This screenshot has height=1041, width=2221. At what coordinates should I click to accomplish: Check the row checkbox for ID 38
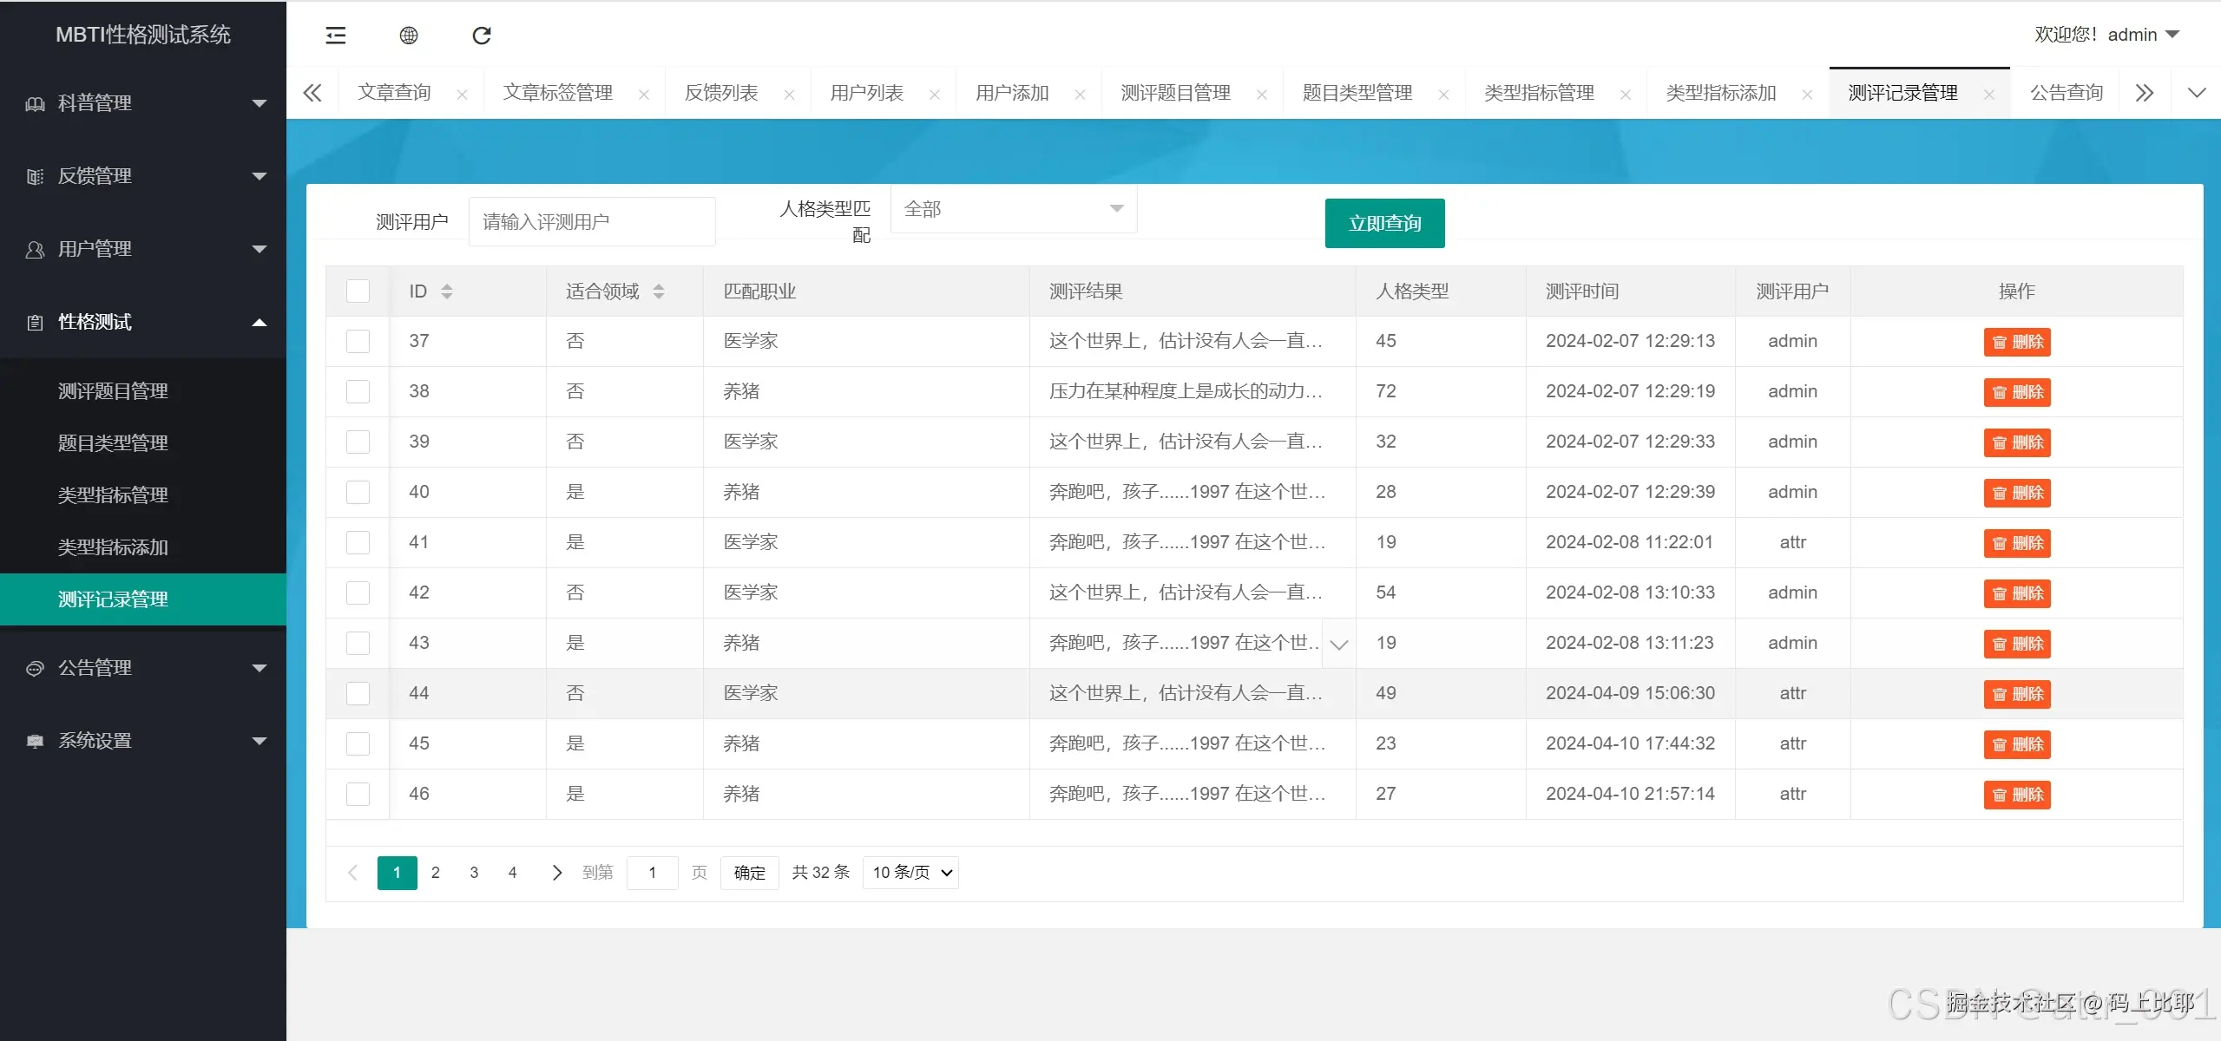358,391
